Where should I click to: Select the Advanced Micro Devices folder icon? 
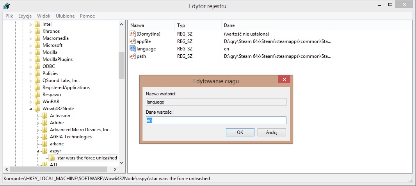pyautogui.click(x=45, y=130)
